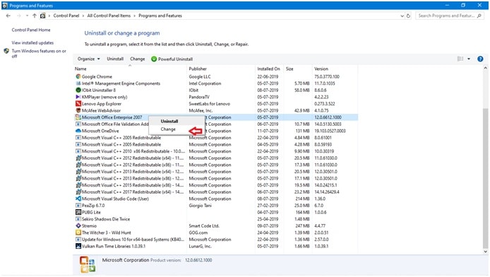Click publisher LunarG, Inc.

coord(200,246)
